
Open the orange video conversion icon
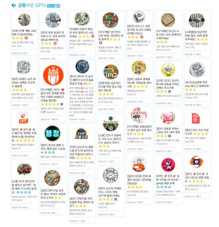196,162
